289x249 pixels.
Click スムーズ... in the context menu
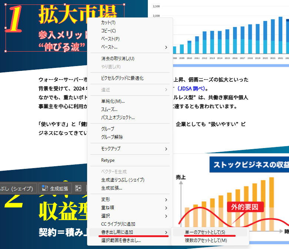click(109, 109)
